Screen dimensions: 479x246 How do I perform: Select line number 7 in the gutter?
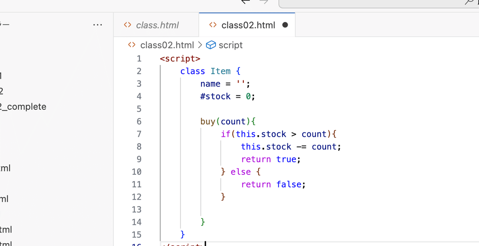(139, 134)
